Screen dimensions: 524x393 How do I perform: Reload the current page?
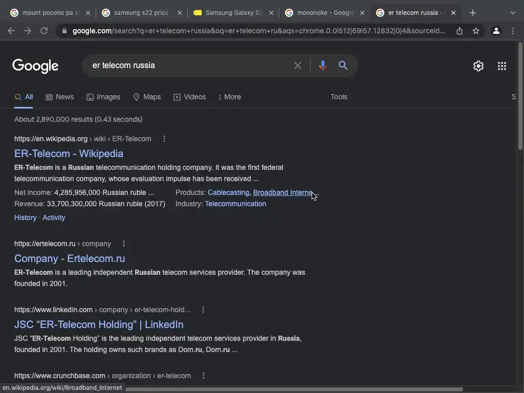click(44, 31)
